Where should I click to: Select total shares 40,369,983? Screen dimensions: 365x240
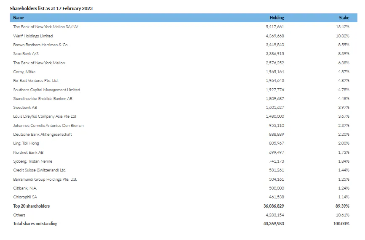pyautogui.click(x=274, y=224)
